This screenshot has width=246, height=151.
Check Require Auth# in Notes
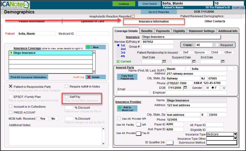point(66,86)
